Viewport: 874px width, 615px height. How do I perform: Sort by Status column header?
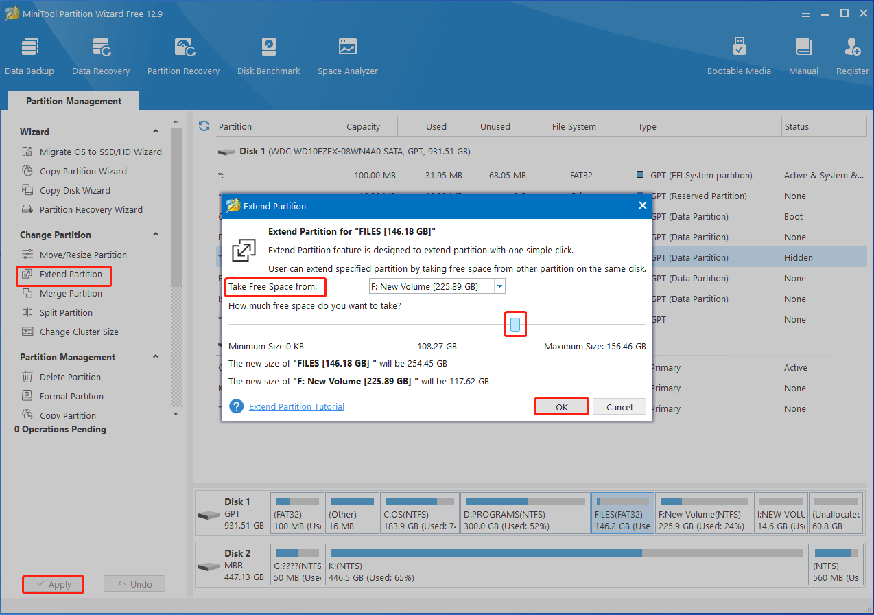click(x=824, y=126)
